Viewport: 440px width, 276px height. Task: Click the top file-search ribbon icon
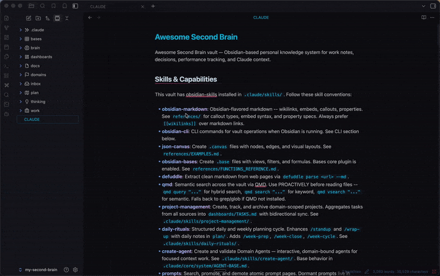(7, 18)
